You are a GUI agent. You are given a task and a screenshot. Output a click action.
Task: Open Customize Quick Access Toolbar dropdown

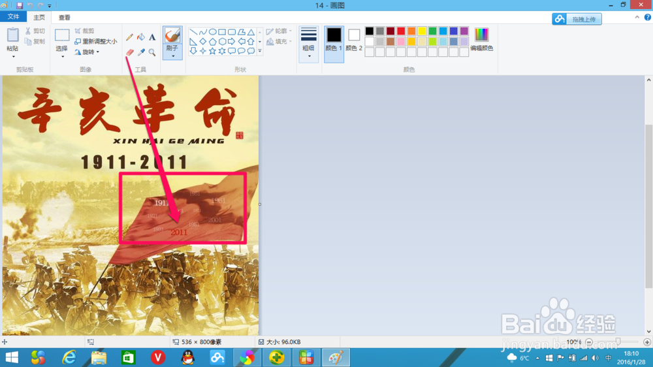coord(50,6)
